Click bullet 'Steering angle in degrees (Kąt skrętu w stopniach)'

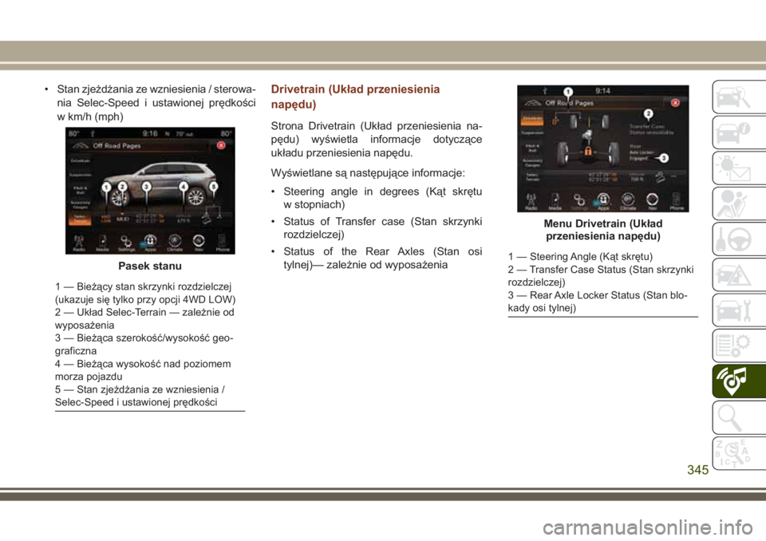point(382,198)
